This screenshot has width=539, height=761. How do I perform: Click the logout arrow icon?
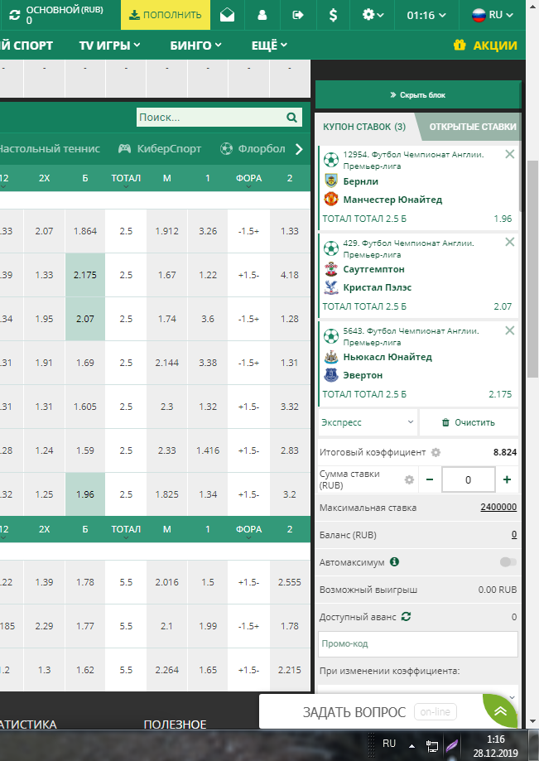click(298, 15)
